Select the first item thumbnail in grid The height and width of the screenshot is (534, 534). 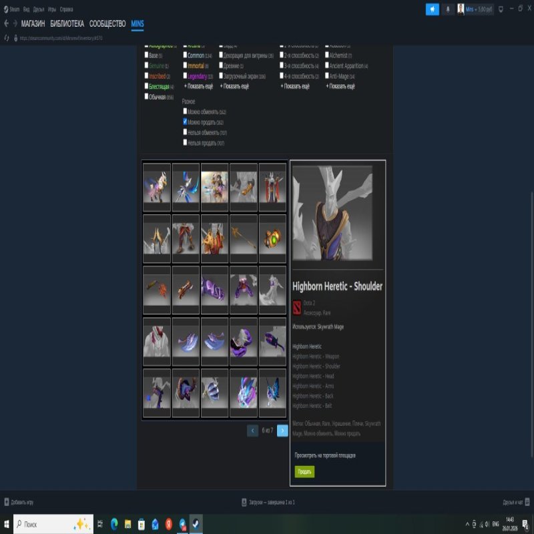[157, 187]
